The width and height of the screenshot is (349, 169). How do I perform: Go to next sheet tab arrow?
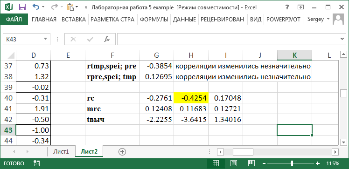coord(28,152)
